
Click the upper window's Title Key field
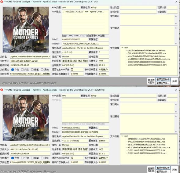click(85, 44)
